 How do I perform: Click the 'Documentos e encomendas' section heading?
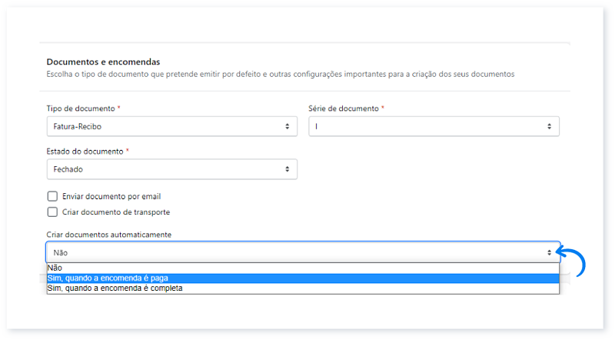click(103, 62)
